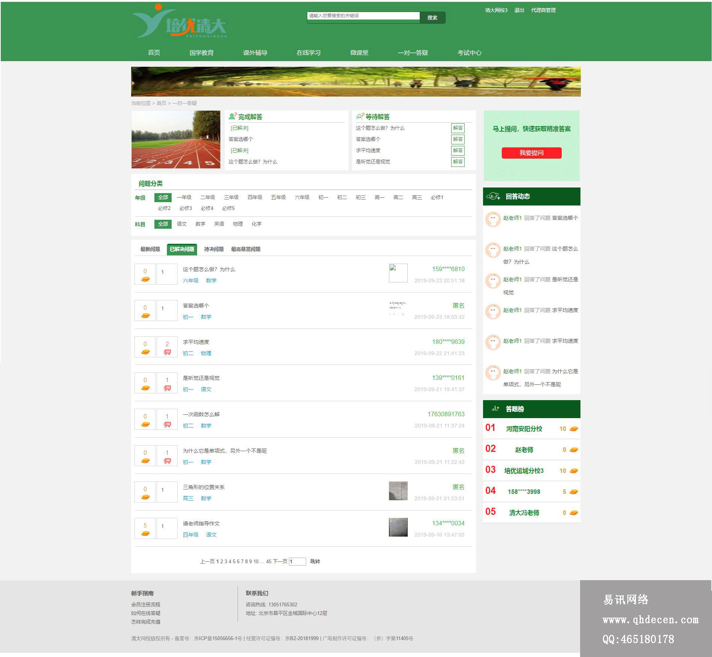Go to 下一页 in pagination
This screenshot has width=712, height=657.
click(280, 561)
